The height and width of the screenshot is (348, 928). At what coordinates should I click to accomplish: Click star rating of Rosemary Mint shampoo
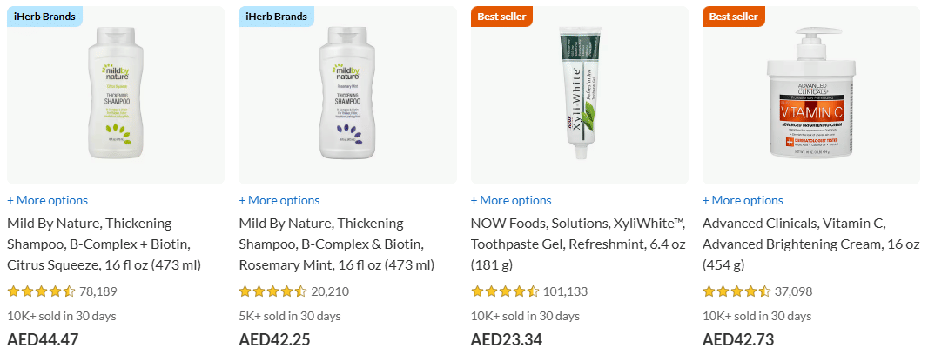click(x=272, y=291)
